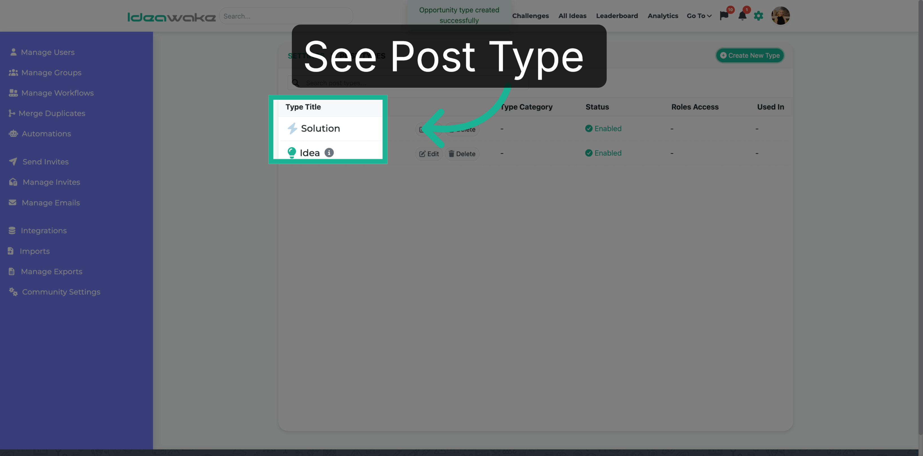Click the info icon beside Idea
Image resolution: width=923 pixels, height=456 pixels.
(x=329, y=153)
